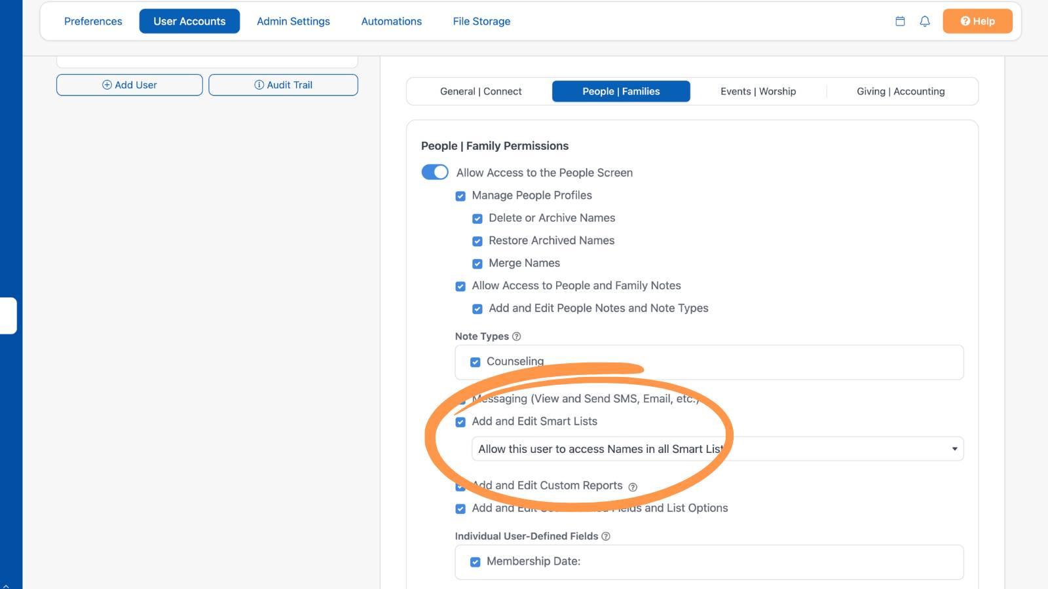Open the File Storage tab
The width and height of the screenshot is (1048, 589).
click(x=481, y=21)
